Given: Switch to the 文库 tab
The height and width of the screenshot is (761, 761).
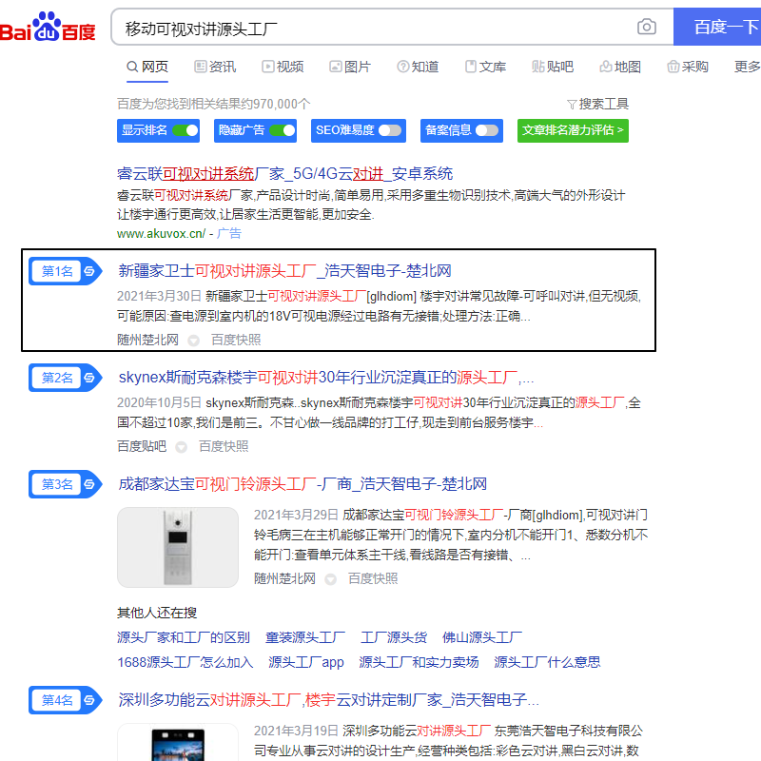Looking at the screenshot, I should 485,67.
